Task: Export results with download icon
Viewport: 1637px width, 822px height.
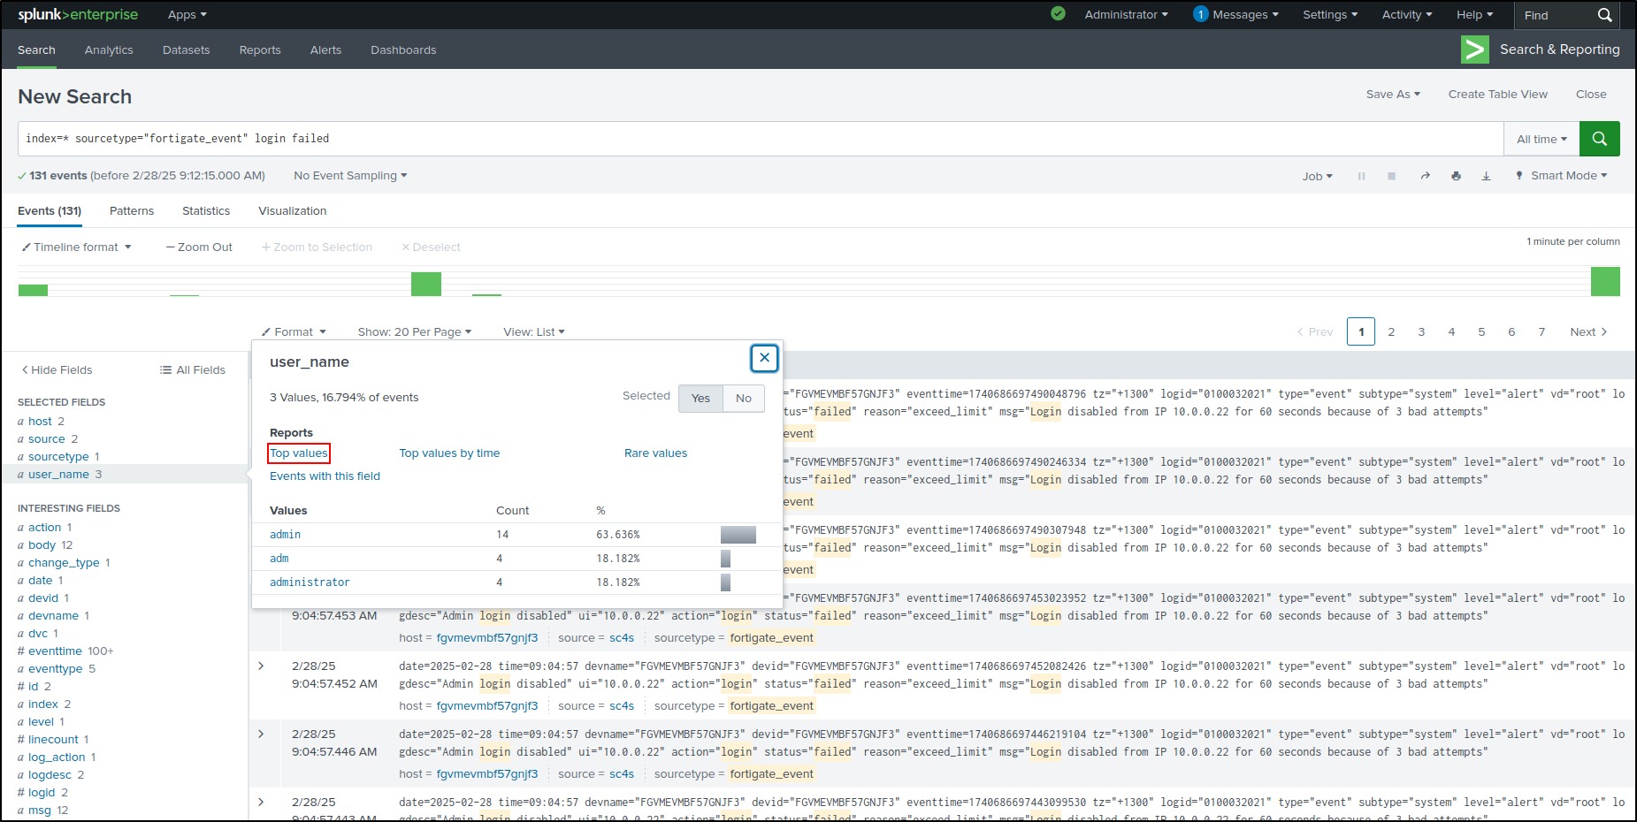Action: point(1486,176)
